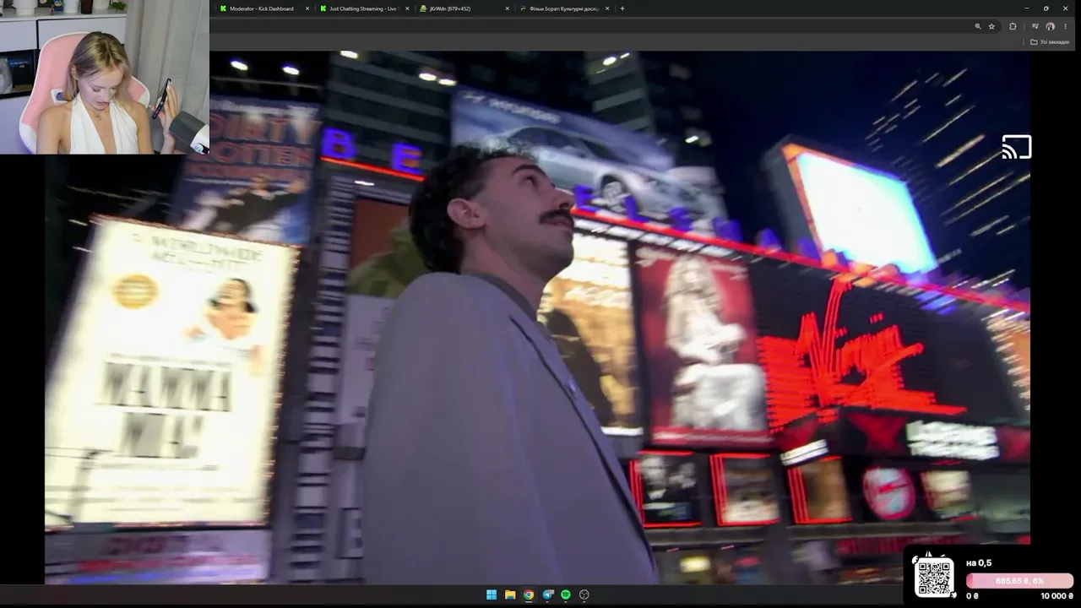Click the donation QR code
Image resolution: width=1081 pixels, height=608 pixels.
[934, 578]
